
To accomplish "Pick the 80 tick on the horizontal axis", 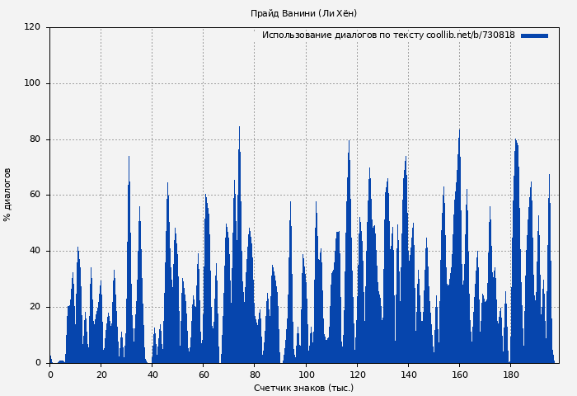I will [255, 374].
